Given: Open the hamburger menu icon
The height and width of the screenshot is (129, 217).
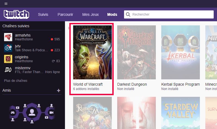Looking at the screenshot, I should tap(6, 4).
